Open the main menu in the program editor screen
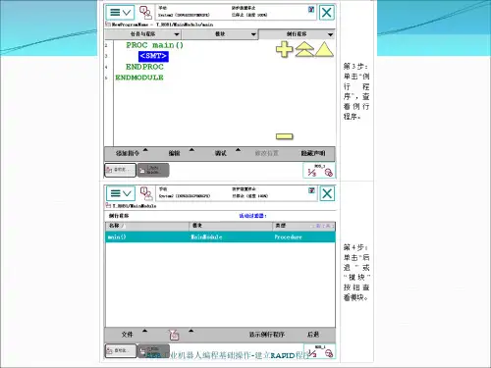Viewport: 491px width, 368px height. tap(120, 13)
